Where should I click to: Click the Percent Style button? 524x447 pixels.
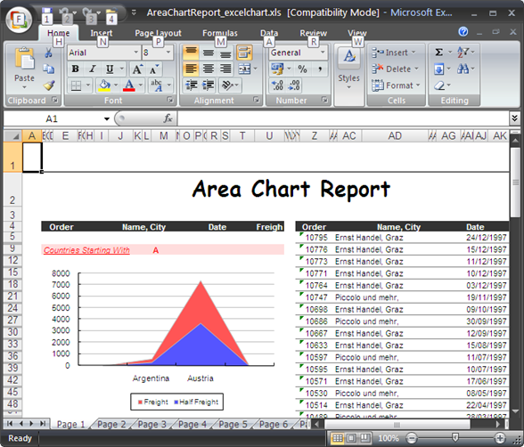click(x=302, y=69)
